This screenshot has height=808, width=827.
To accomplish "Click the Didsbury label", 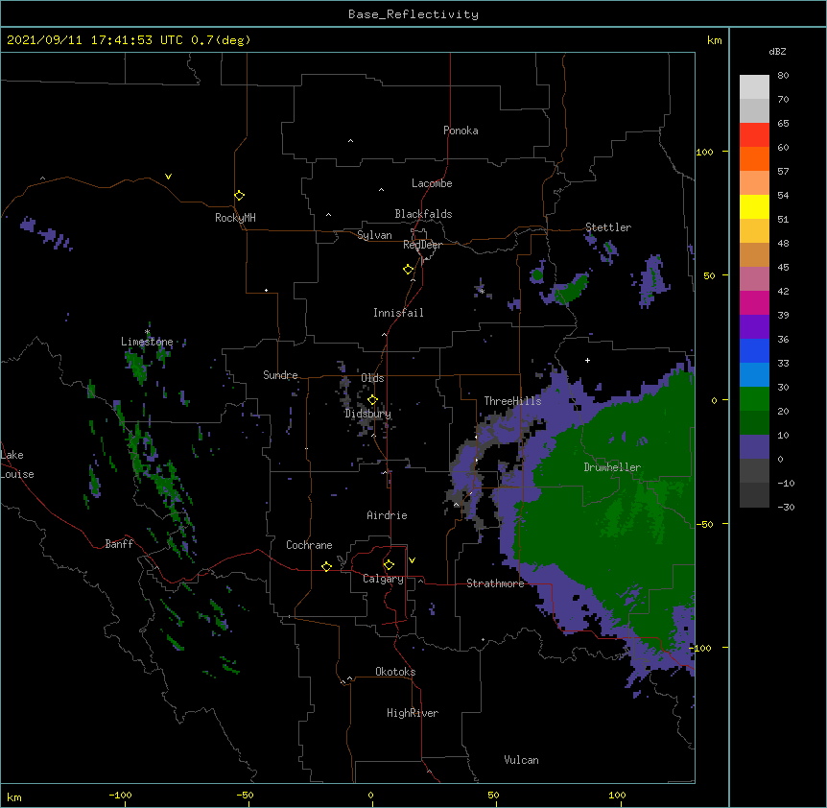I will (368, 414).
